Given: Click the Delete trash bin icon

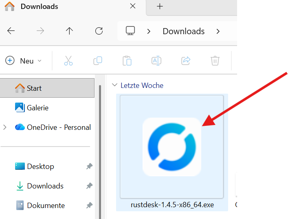Looking at the screenshot, I should pos(215,61).
